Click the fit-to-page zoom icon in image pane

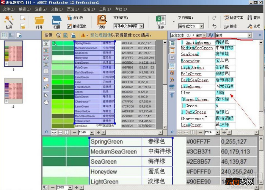tap(54, 132)
